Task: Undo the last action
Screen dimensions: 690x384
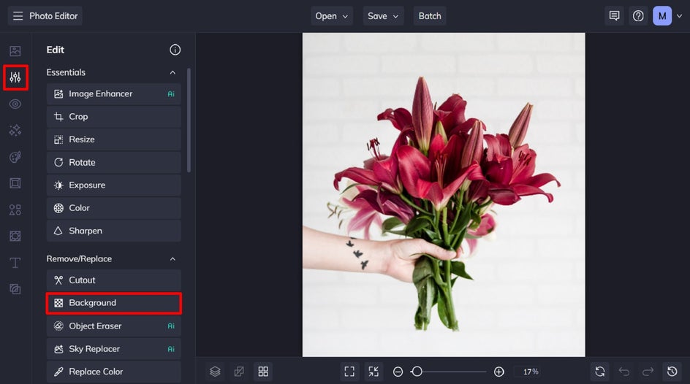Action: [x=624, y=372]
